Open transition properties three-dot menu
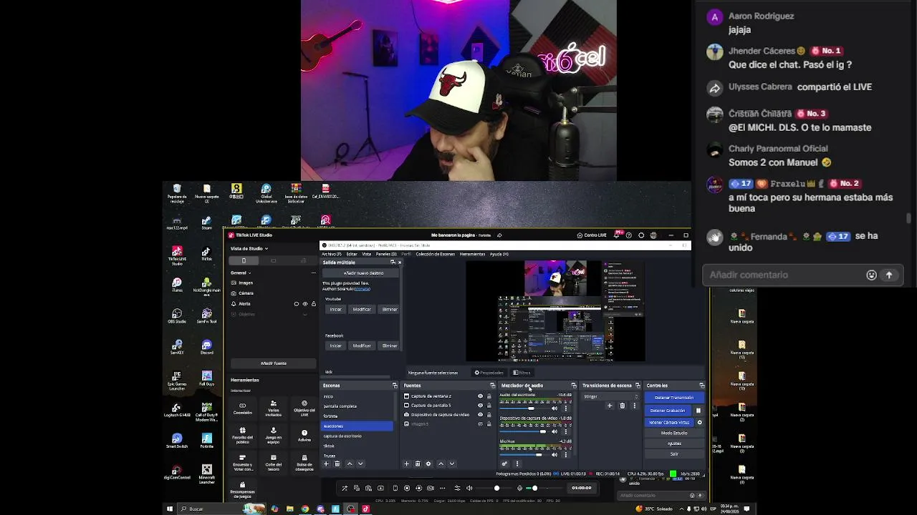The height and width of the screenshot is (515, 917). pos(634,406)
